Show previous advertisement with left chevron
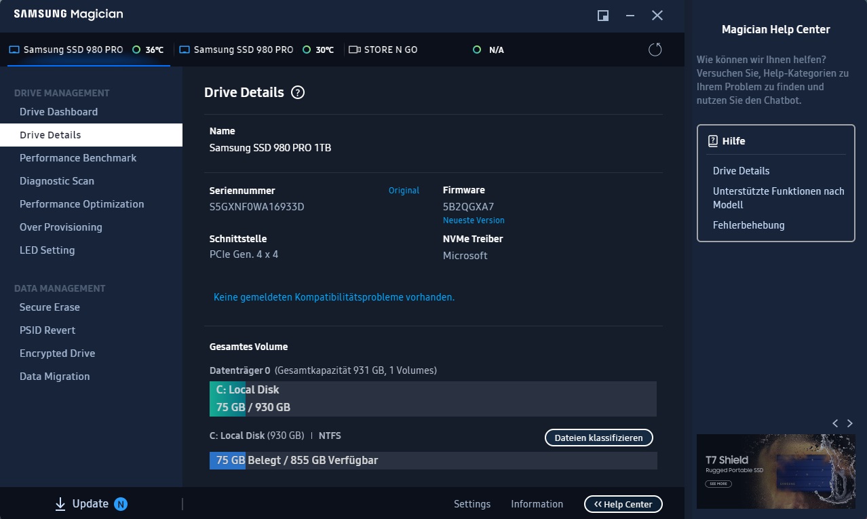 click(836, 423)
